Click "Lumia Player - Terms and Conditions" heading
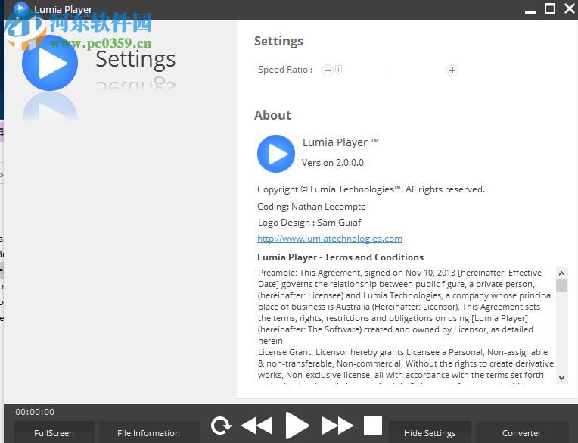 [340, 257]
